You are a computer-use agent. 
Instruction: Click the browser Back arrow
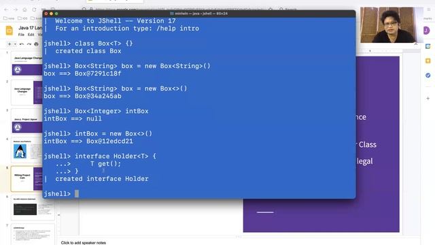pyautogui.click(x=6, y=10)
